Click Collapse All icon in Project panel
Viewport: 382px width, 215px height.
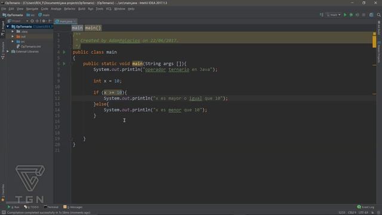(x=37, y=21)
